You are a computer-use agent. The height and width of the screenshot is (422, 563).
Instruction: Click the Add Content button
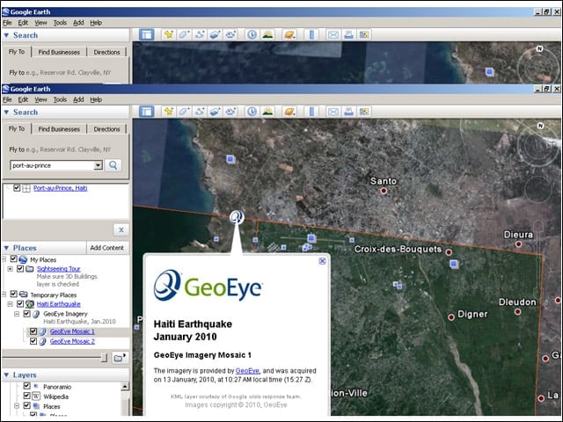click(107, 248)
